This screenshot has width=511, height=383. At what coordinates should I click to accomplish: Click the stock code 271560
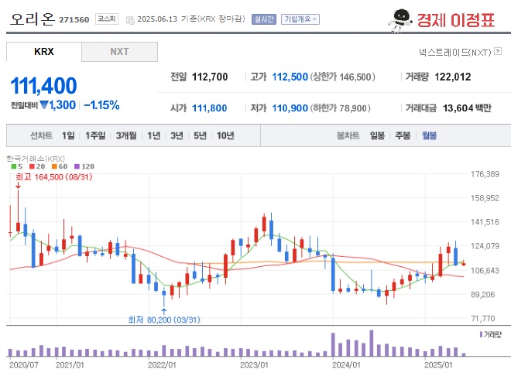[x=74, y=20]
